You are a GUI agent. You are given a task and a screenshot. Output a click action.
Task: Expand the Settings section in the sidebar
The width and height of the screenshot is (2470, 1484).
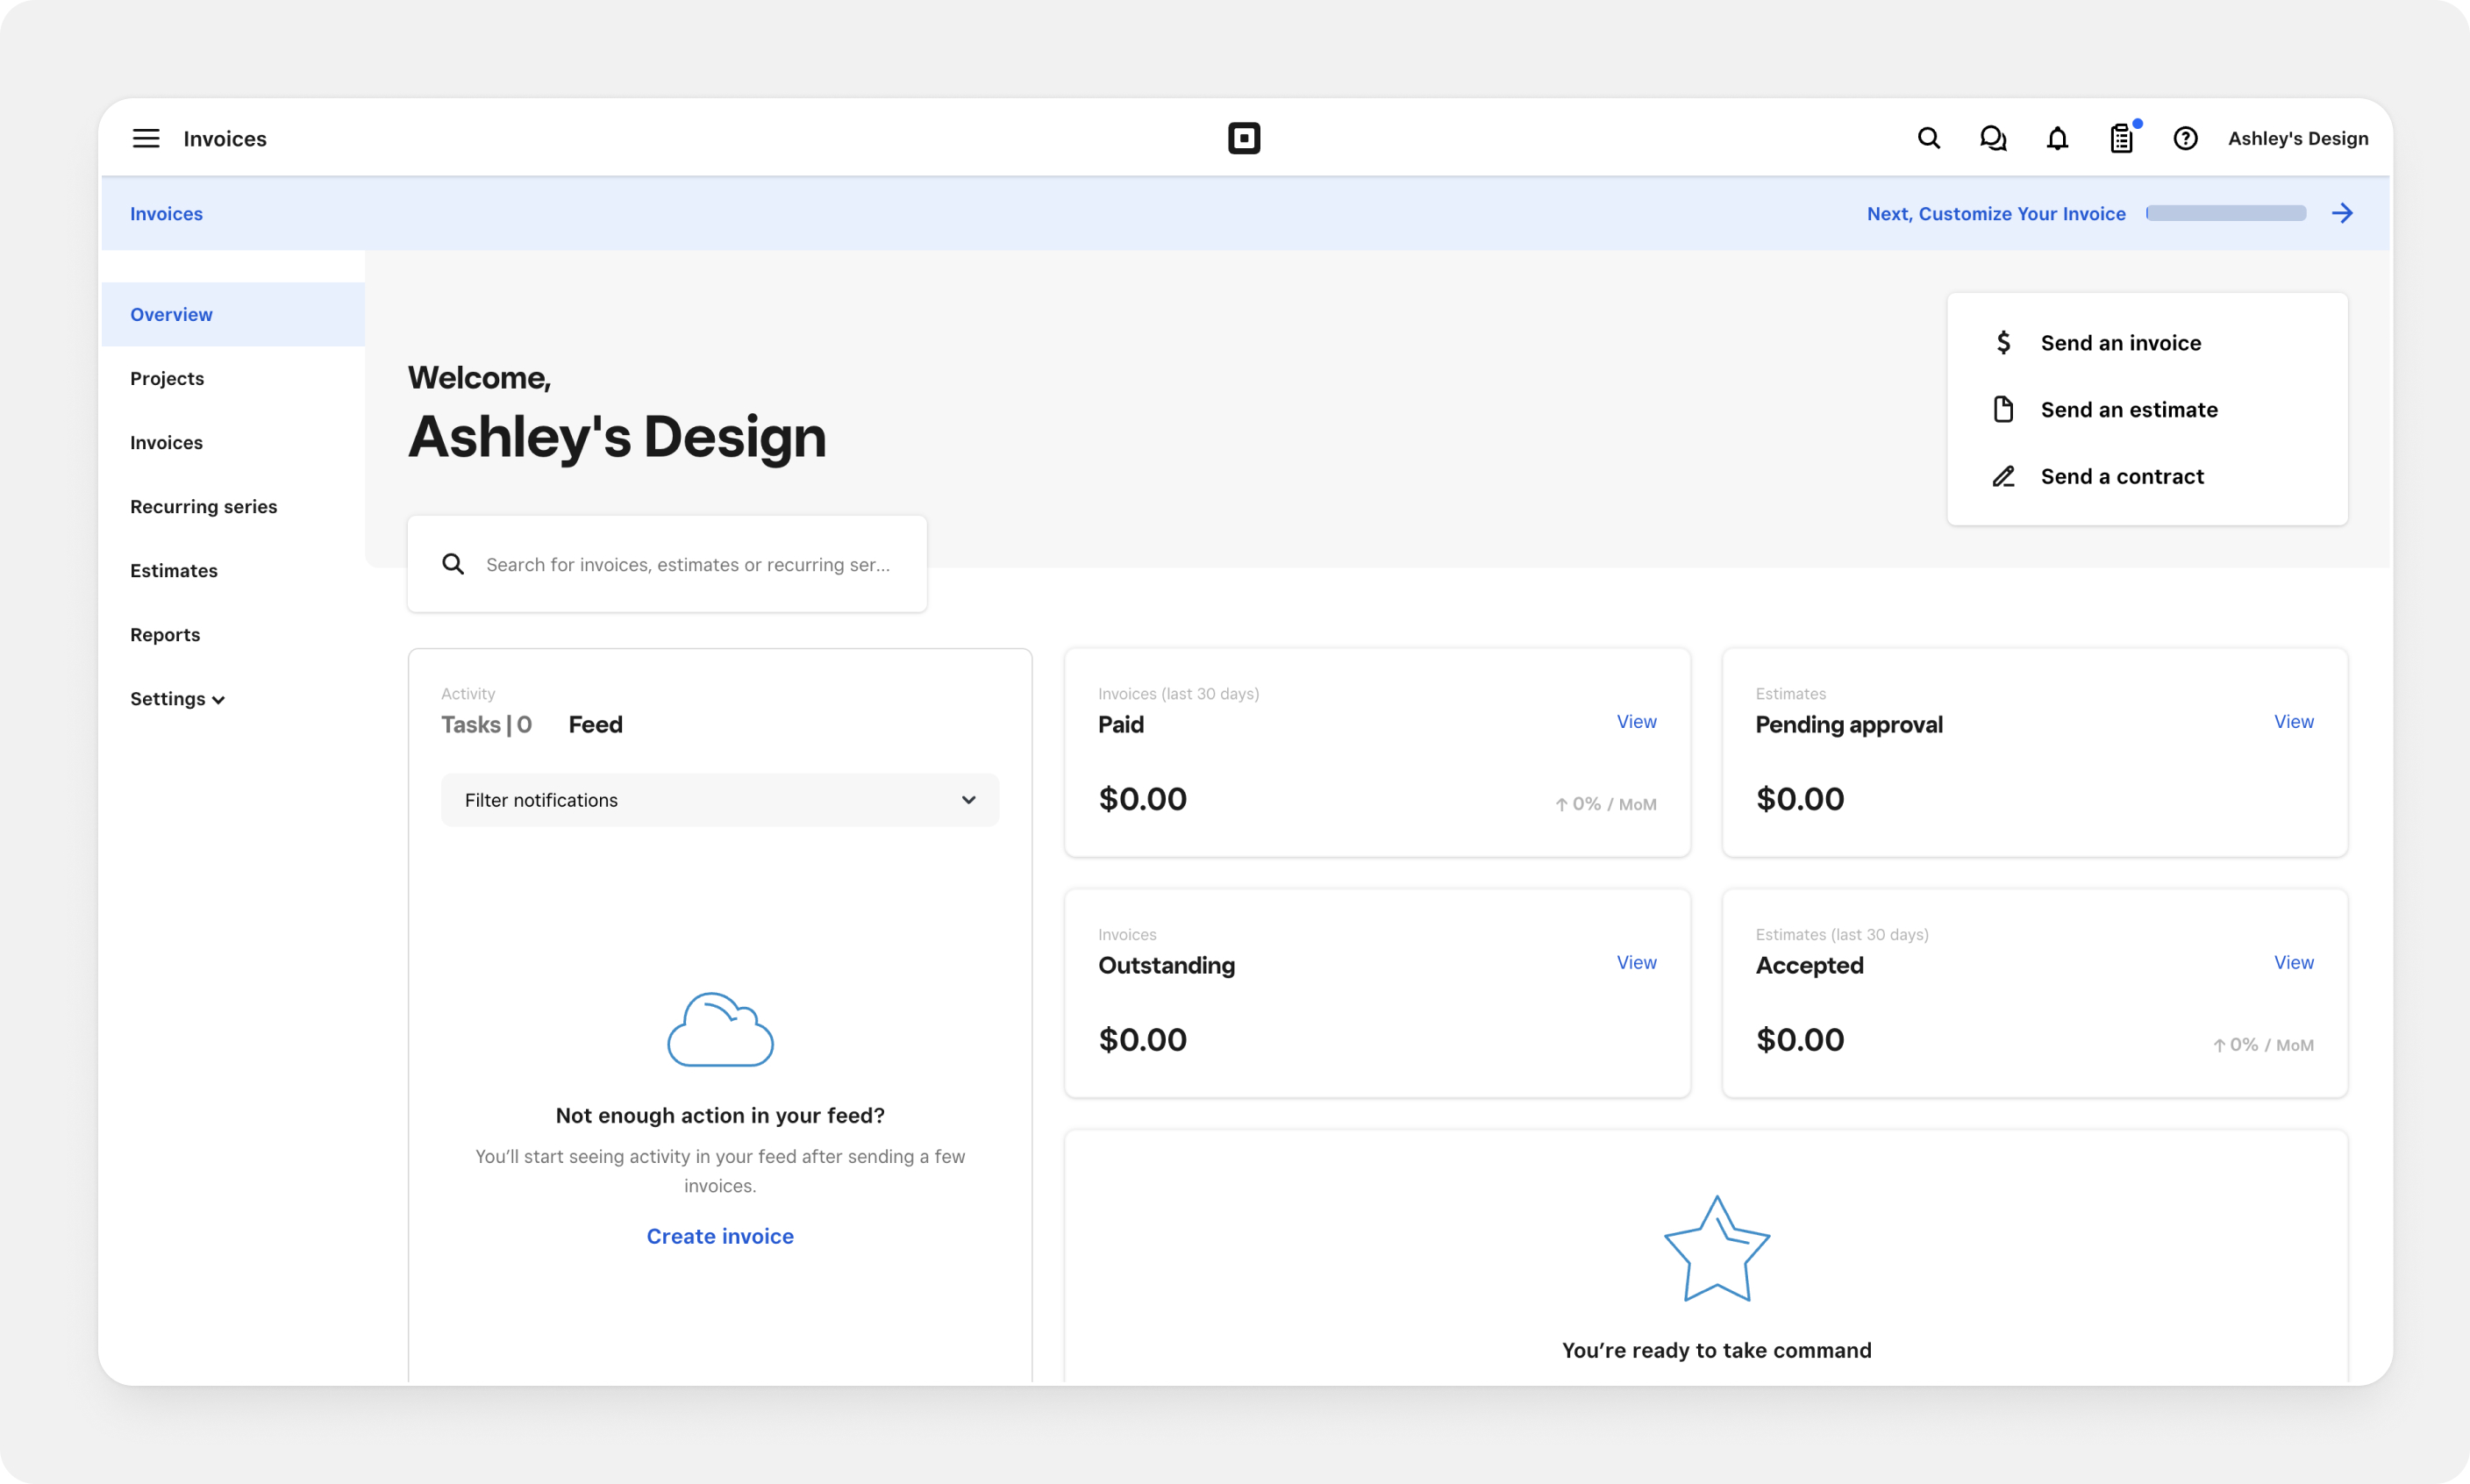click(177, 698)
